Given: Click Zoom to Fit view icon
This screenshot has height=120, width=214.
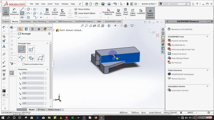Looking at the screenshot, I should [82, 26].
